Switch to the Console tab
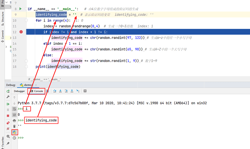The width and height of the screenshot is (250, 149). click(x=37, y=91)
